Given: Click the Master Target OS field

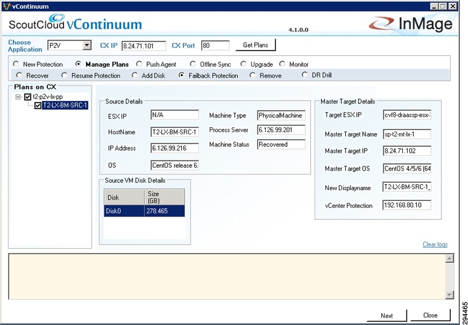Looking at the screenshot, I should 407,168.
